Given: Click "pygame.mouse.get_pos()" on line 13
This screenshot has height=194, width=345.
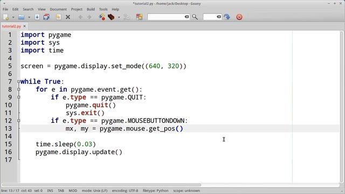Looking at the screenshot, I should pyautogui.click(x=141, y=129).
